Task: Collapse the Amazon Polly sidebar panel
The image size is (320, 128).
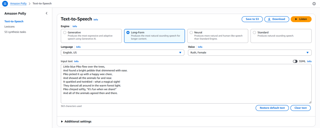Action: coord(47,13)
